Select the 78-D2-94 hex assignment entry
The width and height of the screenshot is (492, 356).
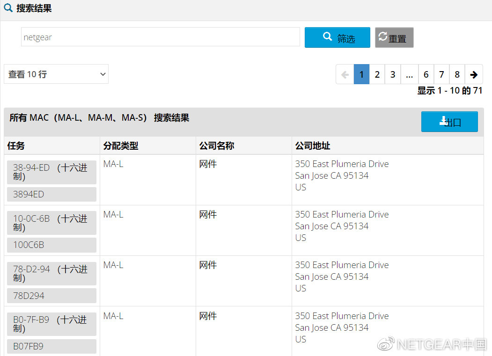click(x=51, y=274)
